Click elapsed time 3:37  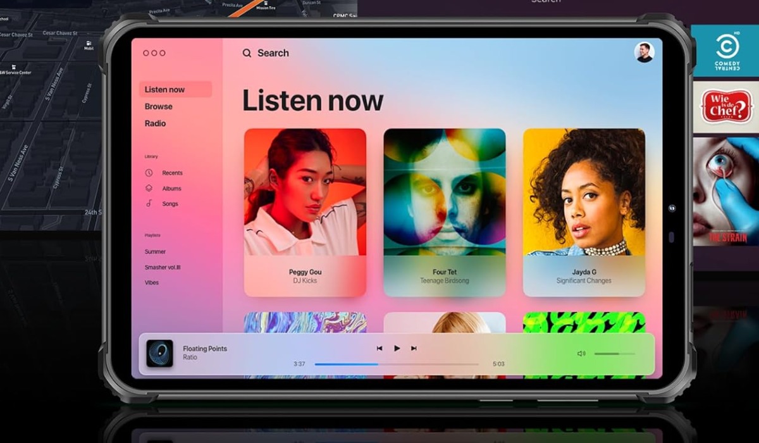pos(300,364)
